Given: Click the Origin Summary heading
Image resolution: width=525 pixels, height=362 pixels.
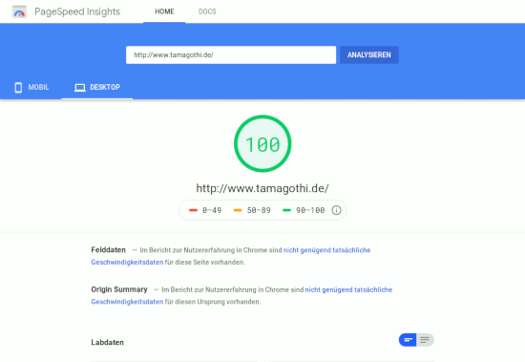Looking at the screenshot, I should pyautogui.click(x=119, y=289).
